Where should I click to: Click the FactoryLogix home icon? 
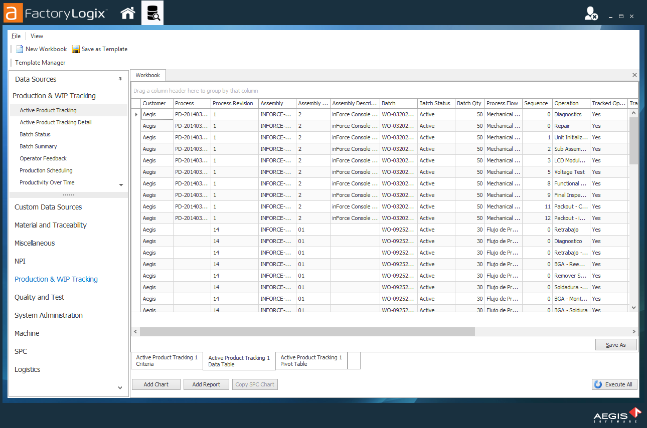[128, 13]
